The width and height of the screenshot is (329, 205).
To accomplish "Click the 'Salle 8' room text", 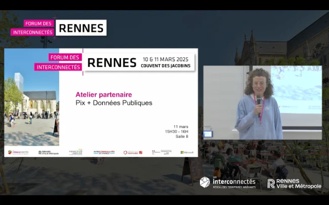I will tap(182, 136).
